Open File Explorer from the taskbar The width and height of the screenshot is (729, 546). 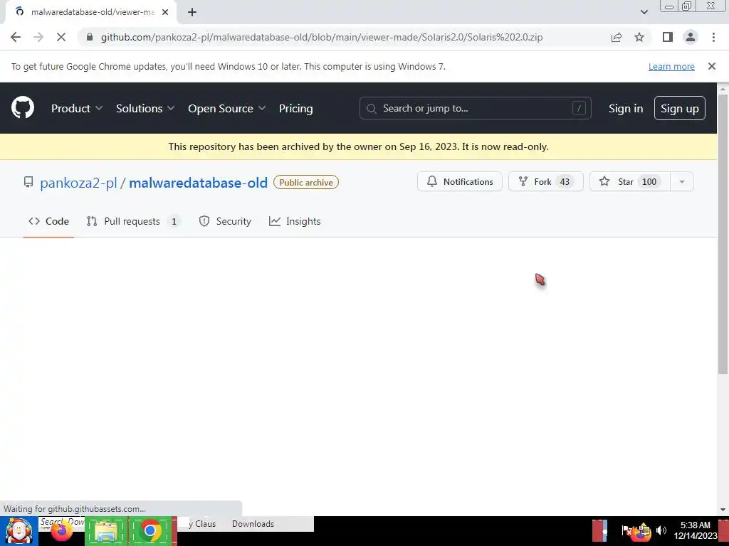(x=106, y=531)
